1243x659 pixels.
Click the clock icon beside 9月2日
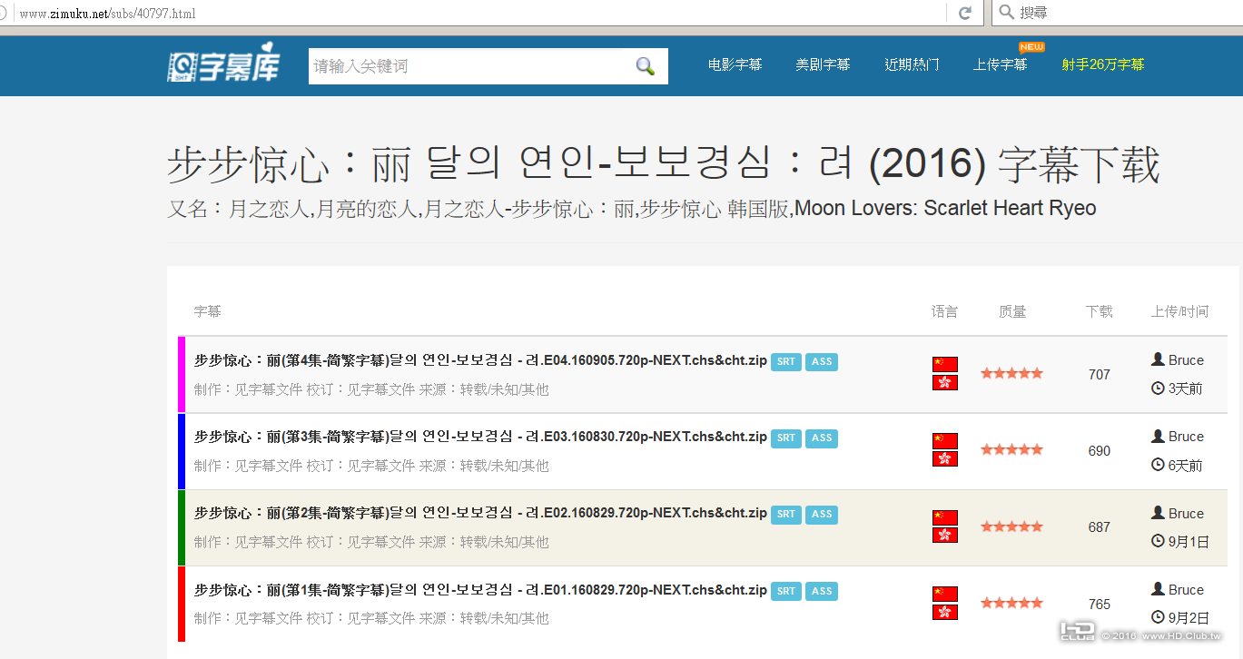pos(1158,617)
